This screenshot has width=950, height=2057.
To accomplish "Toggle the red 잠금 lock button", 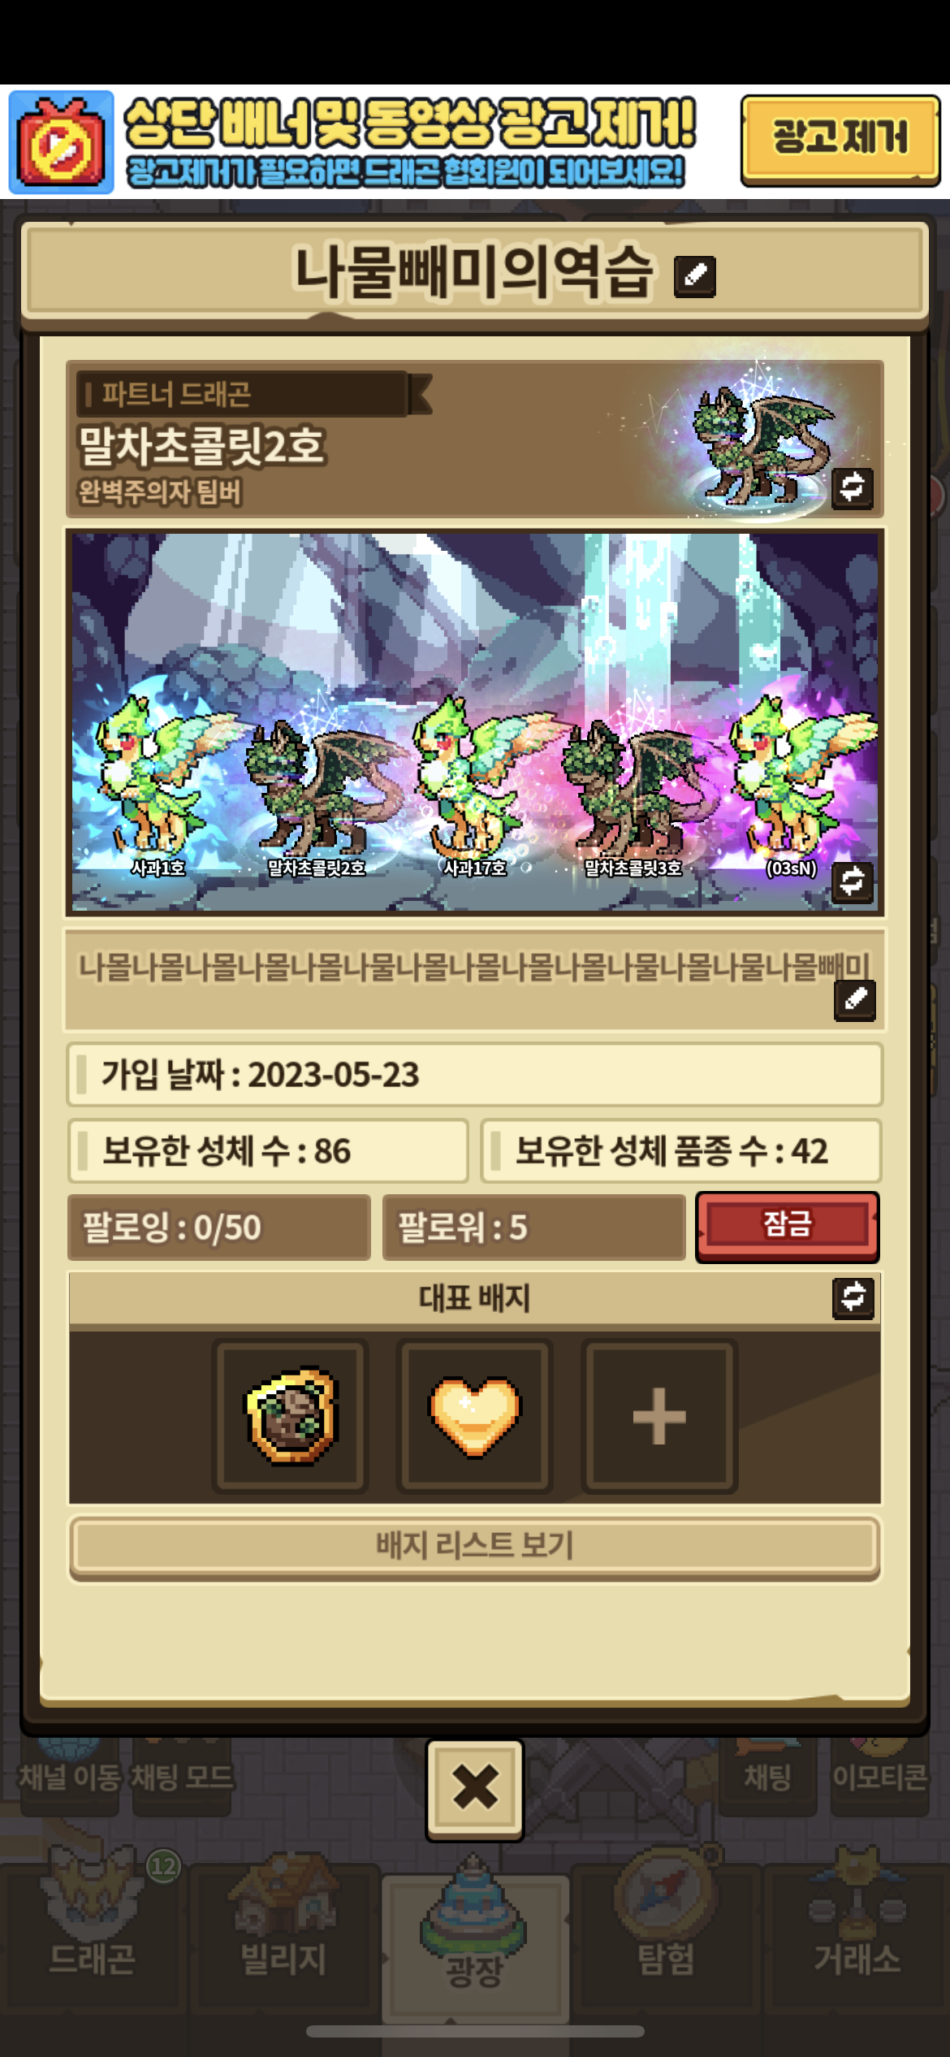I will (787, 1226).
